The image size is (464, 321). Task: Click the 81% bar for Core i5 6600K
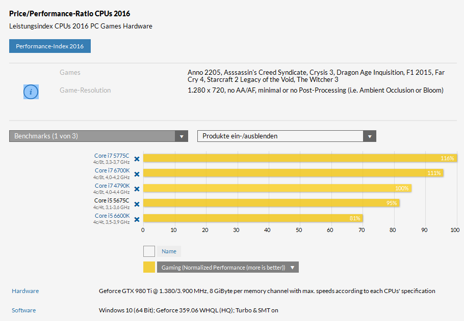point(253,218)
